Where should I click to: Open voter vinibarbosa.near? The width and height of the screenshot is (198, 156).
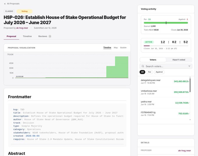click(149, 91)
